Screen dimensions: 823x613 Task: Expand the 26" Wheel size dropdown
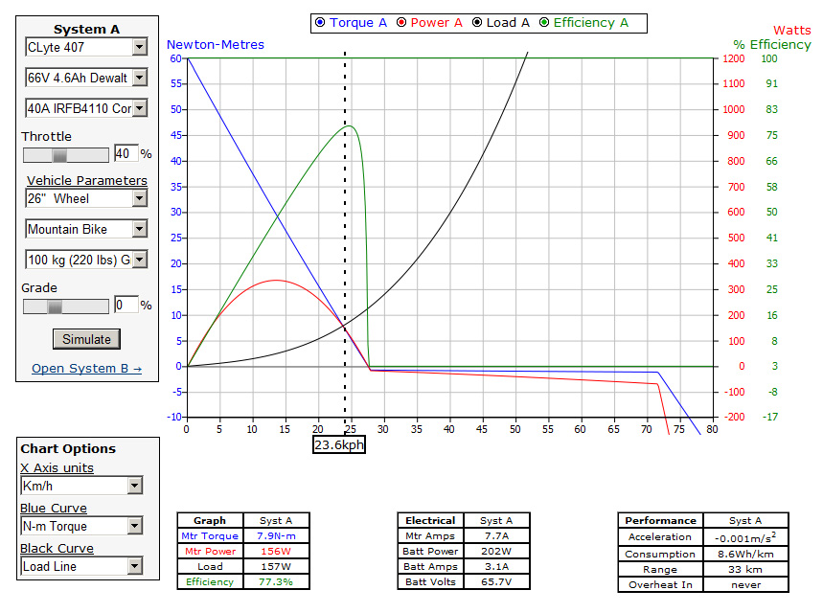(86, 198)
